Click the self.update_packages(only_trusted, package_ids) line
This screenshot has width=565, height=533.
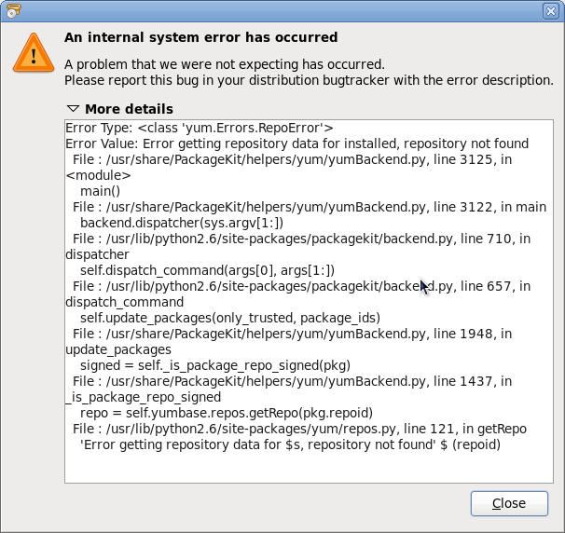click(230, 318)
